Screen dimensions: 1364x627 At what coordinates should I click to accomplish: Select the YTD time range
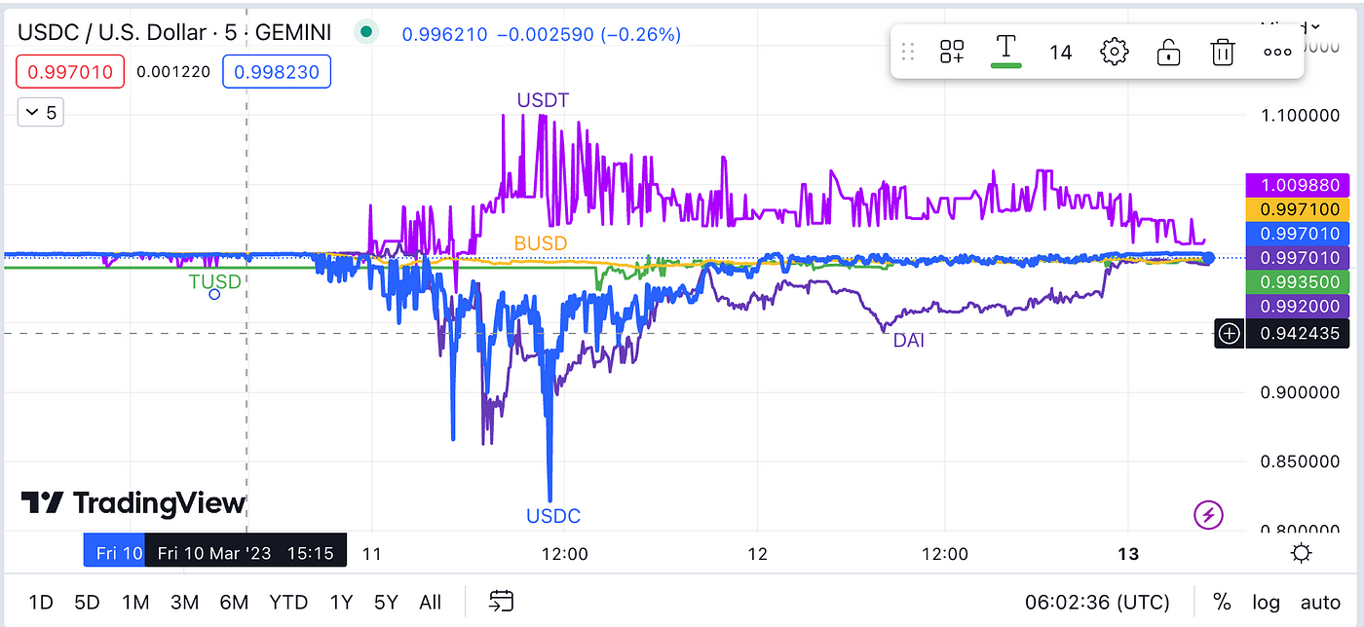(x=287, y=602)
